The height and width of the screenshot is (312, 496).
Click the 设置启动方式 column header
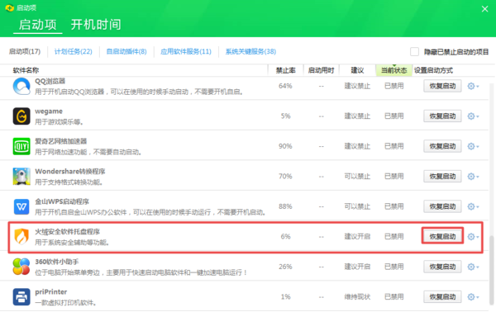433,70
